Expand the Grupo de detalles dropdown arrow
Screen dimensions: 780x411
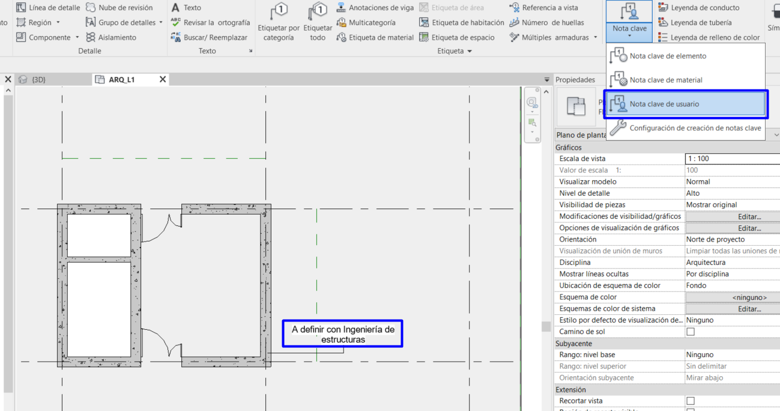tap(161, 23)
